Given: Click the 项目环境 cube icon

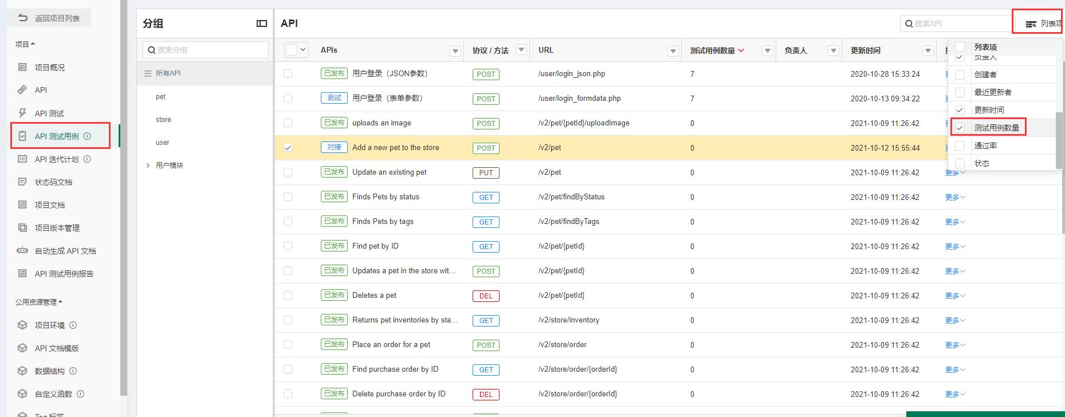Looking at the screenshot, I should [22, 325].
